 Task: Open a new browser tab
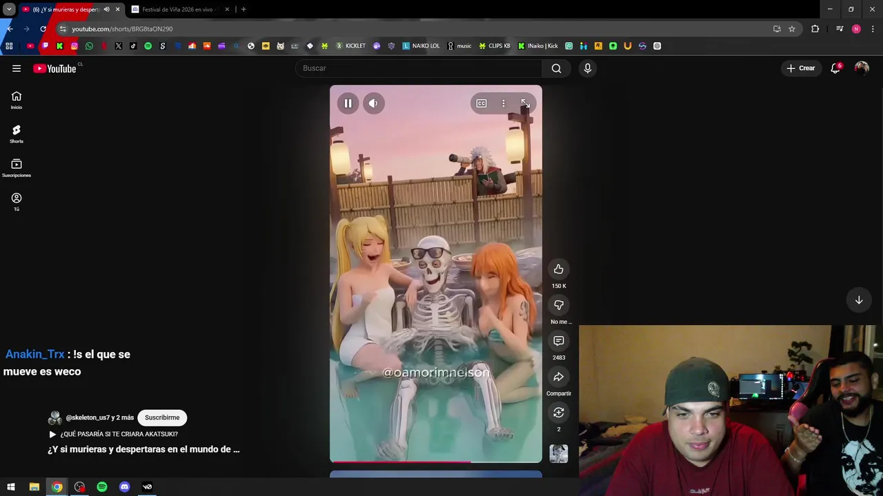(x=244, y=10)
